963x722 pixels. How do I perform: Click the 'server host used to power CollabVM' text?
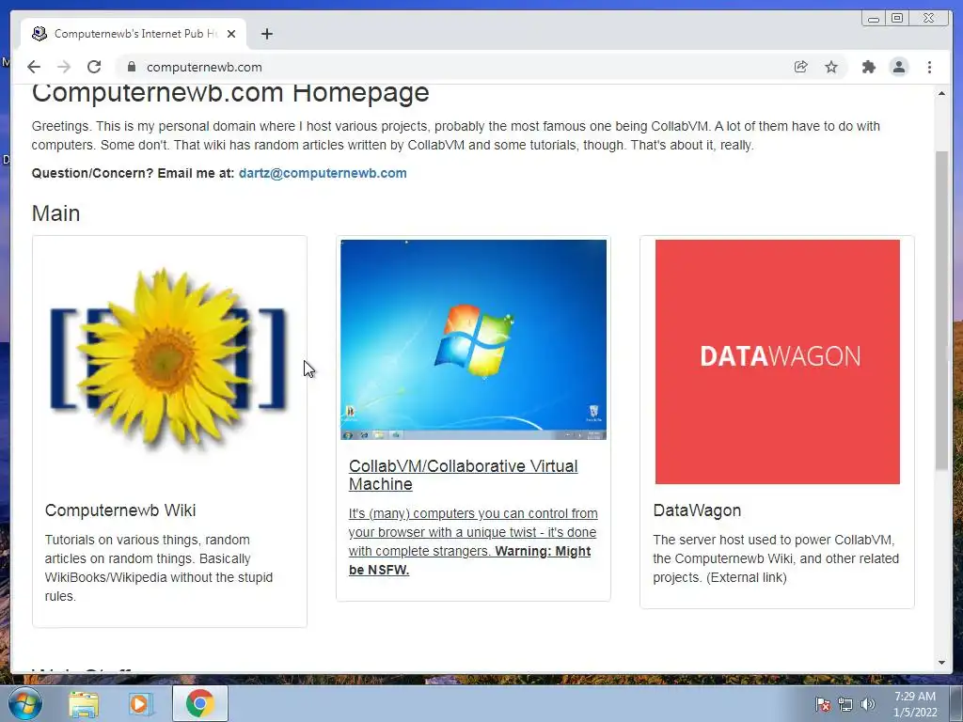pos(776,558)
